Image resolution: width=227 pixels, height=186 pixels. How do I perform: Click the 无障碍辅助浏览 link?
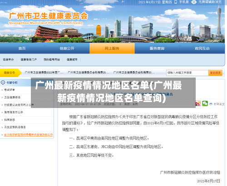coord(210,2)
